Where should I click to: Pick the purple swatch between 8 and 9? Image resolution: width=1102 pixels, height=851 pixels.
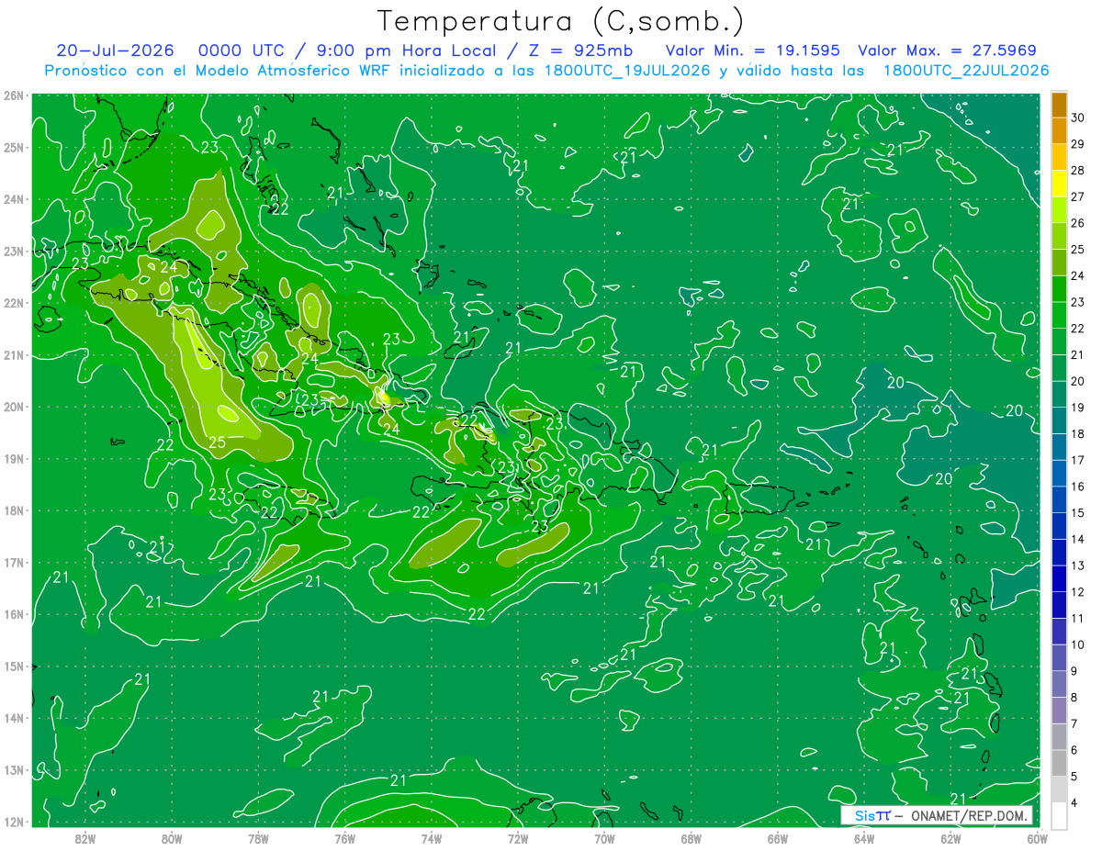click(1060, 685)
